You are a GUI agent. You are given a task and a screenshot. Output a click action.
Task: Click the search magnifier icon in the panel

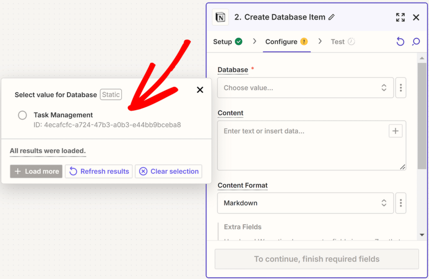pyautogui.click(x=416, y=41)
